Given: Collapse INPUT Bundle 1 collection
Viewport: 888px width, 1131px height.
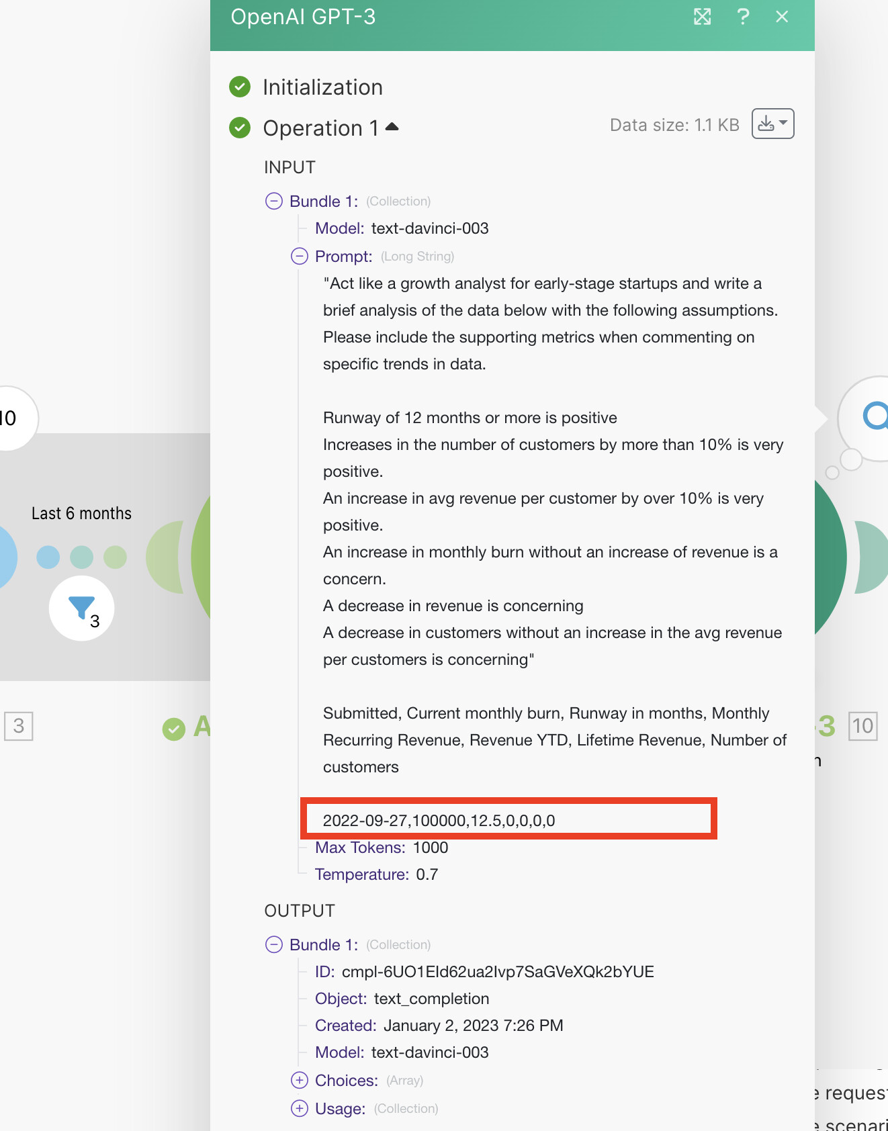Looking at the screenshot, I should point(274,201).
